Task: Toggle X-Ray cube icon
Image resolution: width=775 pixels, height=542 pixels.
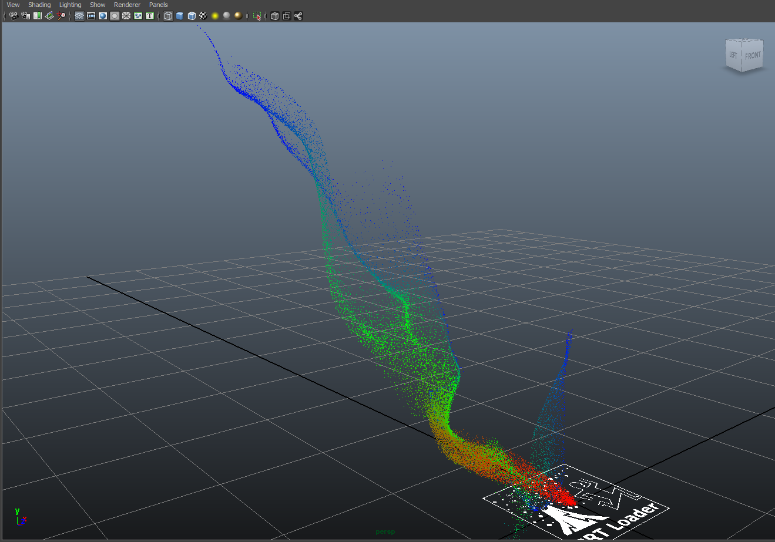Action: coord(274,16)
